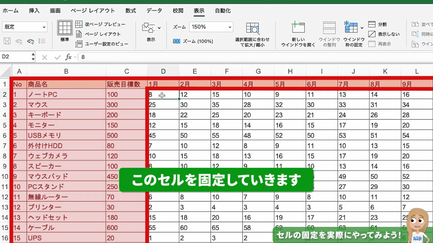Open the 既定 sheet view dropdown
The width and height of the screenshot is (433, 243).
coord(25,27)
